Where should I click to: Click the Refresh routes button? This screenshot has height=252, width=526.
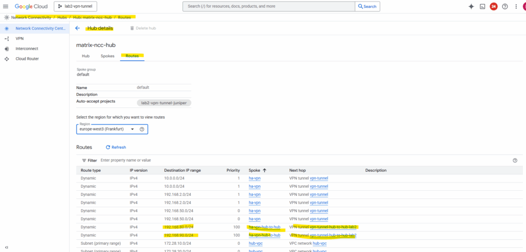coord(116,147)
